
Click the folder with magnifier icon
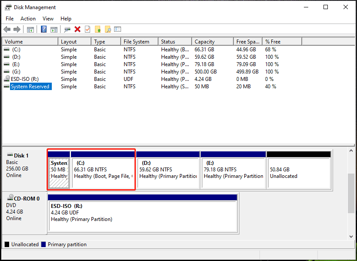pos(108,29)
